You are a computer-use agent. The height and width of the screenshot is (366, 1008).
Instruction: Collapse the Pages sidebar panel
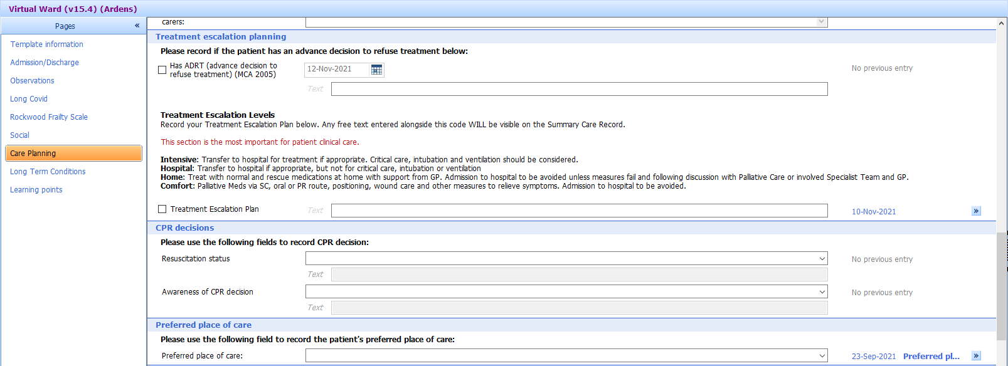tap(136, 26)
